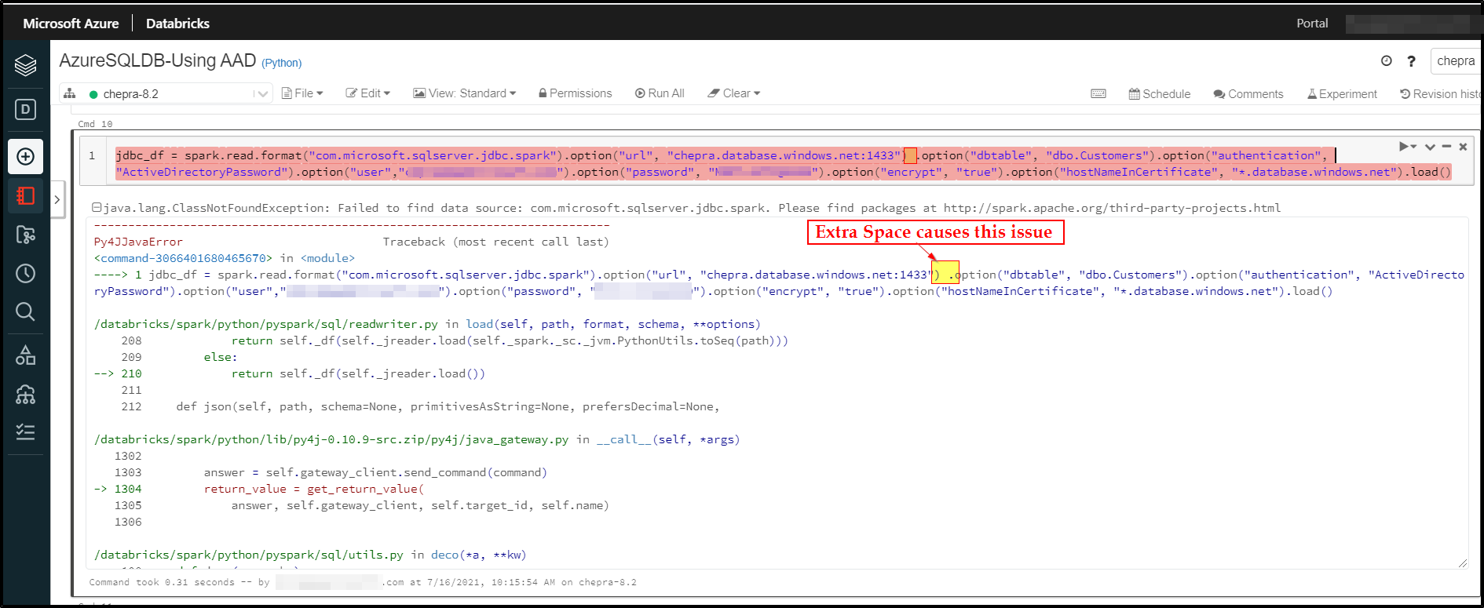This screenshot has width=1484, height=608.
Task: Open the Recents clock icon in sidebar
Action: [25, 273]
